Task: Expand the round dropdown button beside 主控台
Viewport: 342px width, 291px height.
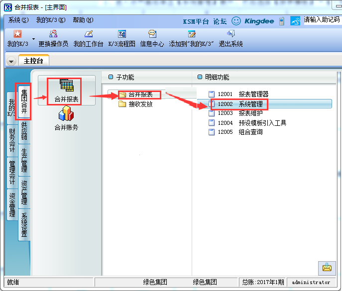Action: (11, 61)
